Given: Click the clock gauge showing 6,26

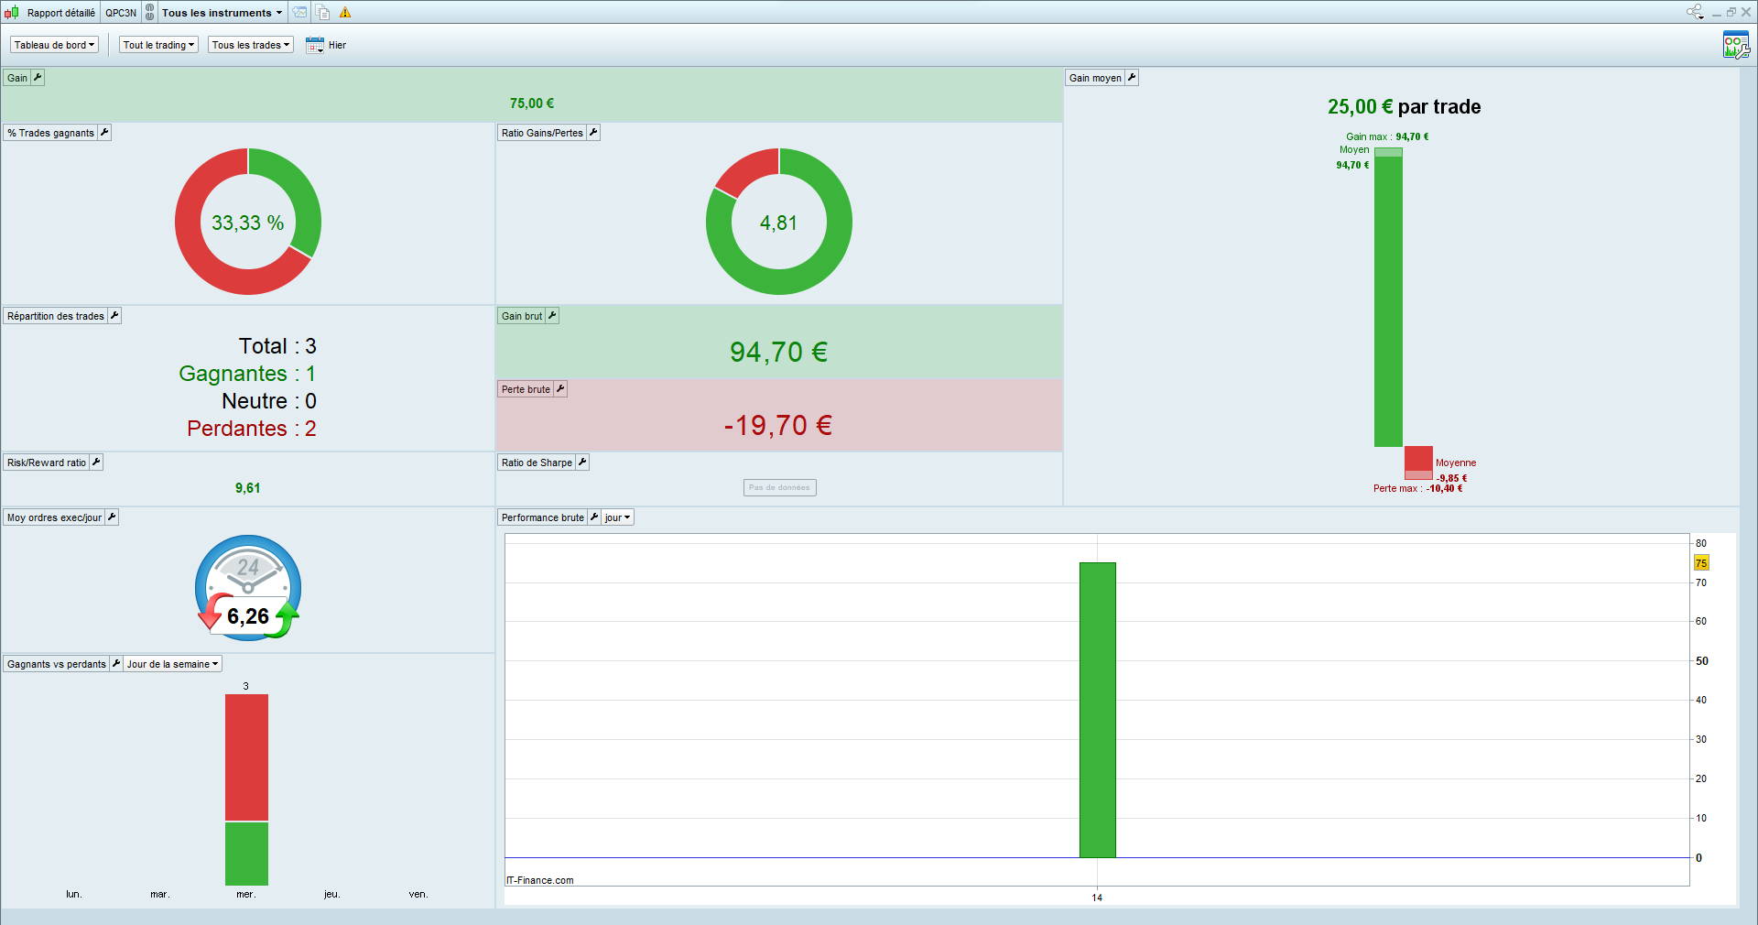Looking at the screenshot, I should point(248,587).
